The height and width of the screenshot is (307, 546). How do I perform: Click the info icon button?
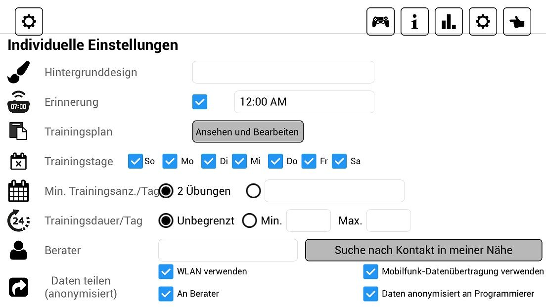414,22
